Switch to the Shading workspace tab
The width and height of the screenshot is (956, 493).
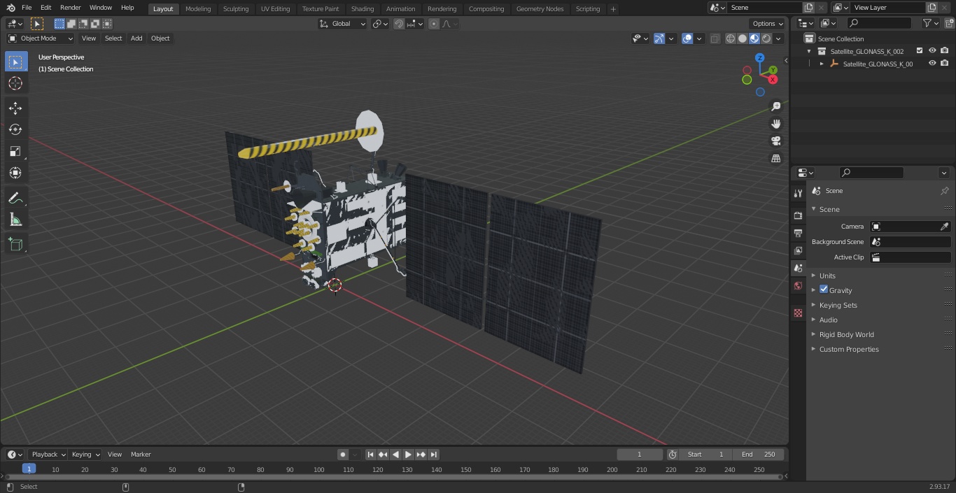363,9
